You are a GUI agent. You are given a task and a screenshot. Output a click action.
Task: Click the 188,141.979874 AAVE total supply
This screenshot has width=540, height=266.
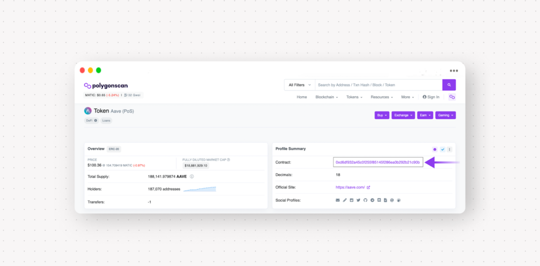[x=167, y=176]
